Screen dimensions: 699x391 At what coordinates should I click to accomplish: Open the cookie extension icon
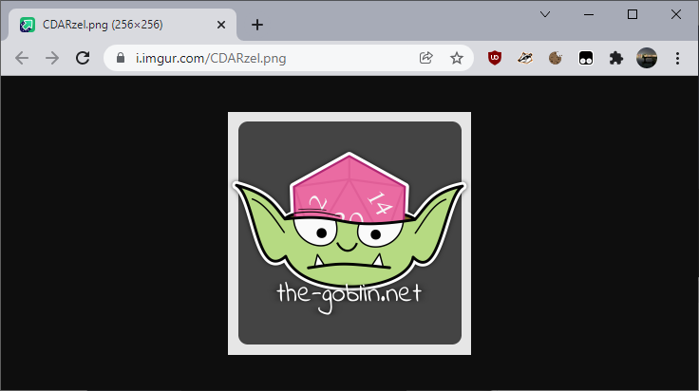tap(556, 58)
